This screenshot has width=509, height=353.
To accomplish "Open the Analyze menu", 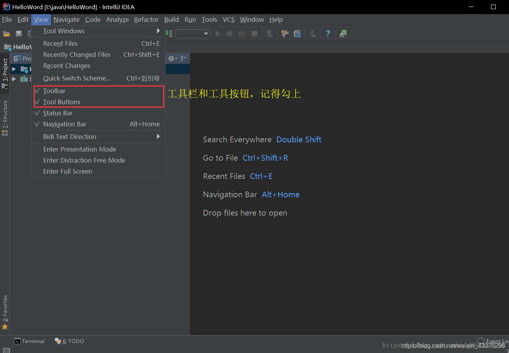I will 117,19.
